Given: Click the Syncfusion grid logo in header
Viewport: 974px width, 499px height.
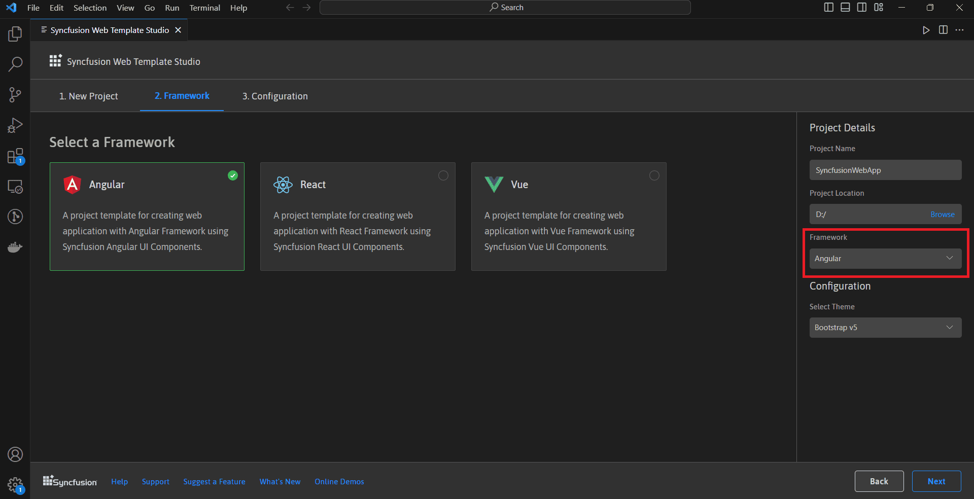Looking at the screenshot, I should (x=55, y=61).
